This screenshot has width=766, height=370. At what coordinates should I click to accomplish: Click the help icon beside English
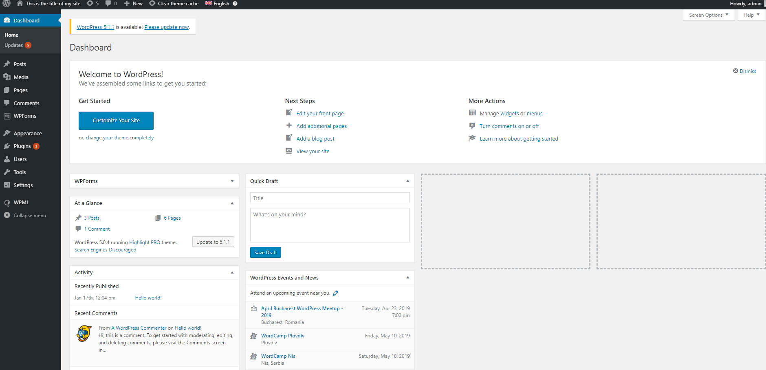click(x=235, y=4)
